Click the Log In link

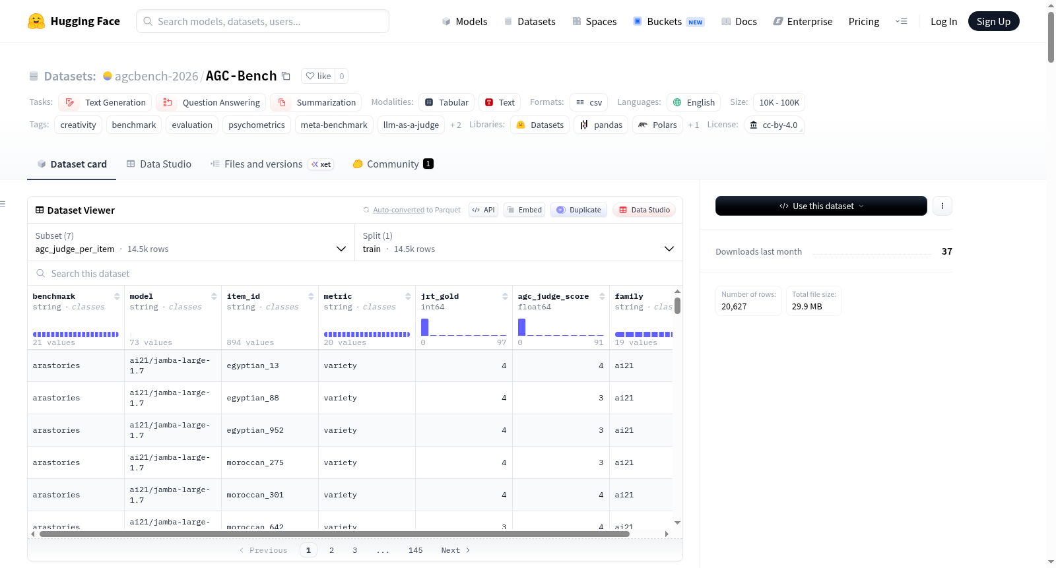coord(944,21)
